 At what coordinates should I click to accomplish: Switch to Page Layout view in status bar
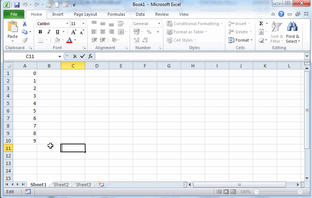(226, 192)
